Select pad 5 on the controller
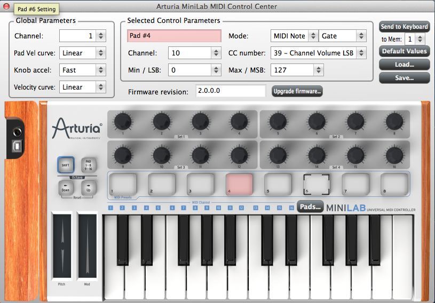435x303 pixels. coord(278,185)
